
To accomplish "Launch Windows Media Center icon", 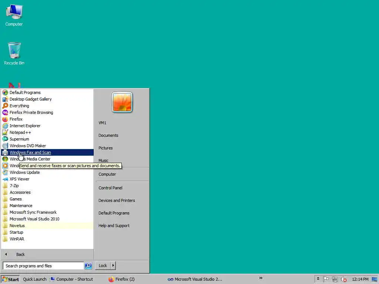I will point(5,159).
